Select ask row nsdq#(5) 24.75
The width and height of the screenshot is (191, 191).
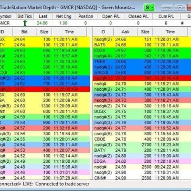142,117
